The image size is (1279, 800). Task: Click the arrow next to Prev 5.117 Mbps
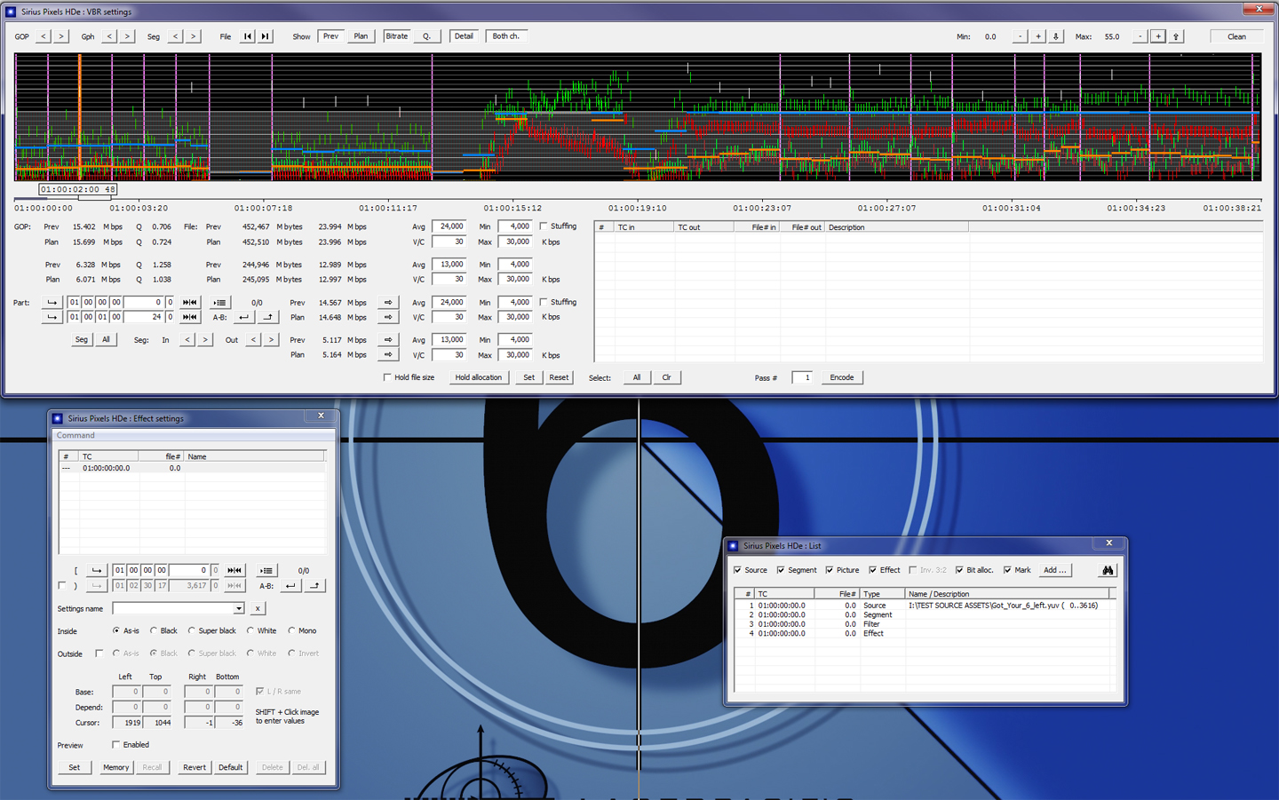[x=388, y=340]
